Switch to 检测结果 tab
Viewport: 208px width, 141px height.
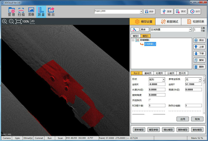194,22
